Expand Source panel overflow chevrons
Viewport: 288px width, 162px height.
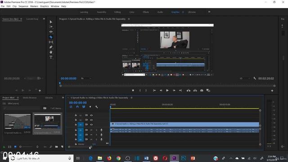[44, 19]
